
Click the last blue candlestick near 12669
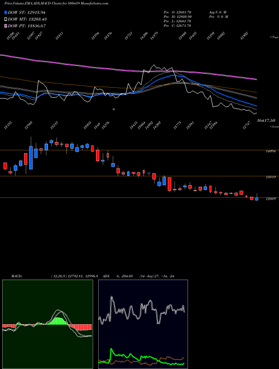257,199
